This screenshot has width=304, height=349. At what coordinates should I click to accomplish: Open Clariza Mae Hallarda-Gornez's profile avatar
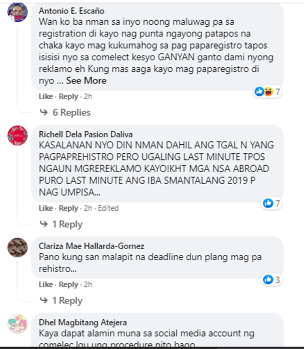[17, 248]
